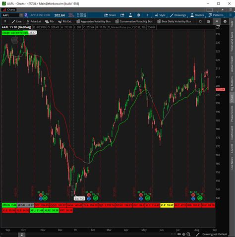This screenshot has height=237, width=235.
Task: Open the Drawings menu
Action: pyautogui.click(x=178, y=15)
